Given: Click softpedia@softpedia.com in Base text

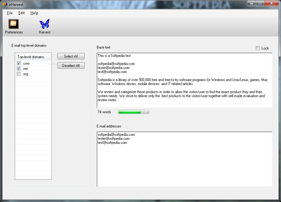Looking at the screenshot, I should click(x=116, y=64).
